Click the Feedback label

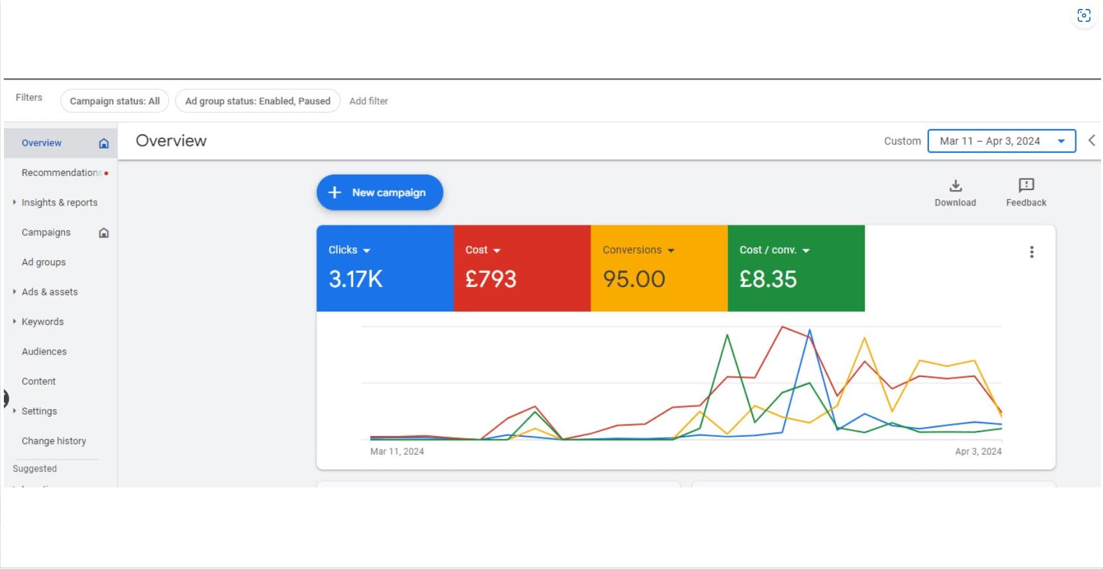[x=1026, y=202]
